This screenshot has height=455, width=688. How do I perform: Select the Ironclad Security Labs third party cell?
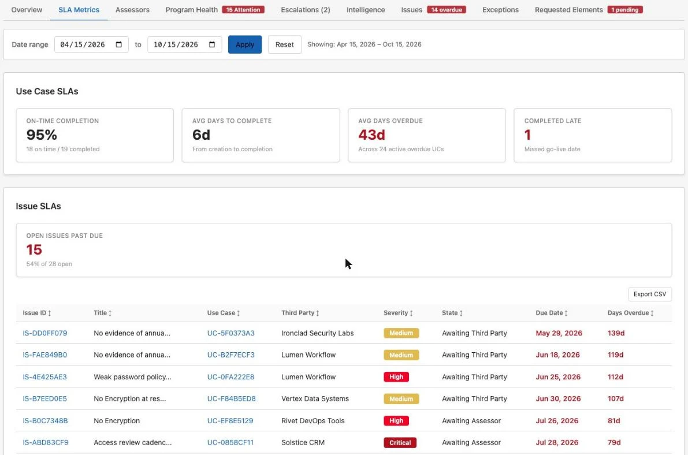tap(317, 333)
